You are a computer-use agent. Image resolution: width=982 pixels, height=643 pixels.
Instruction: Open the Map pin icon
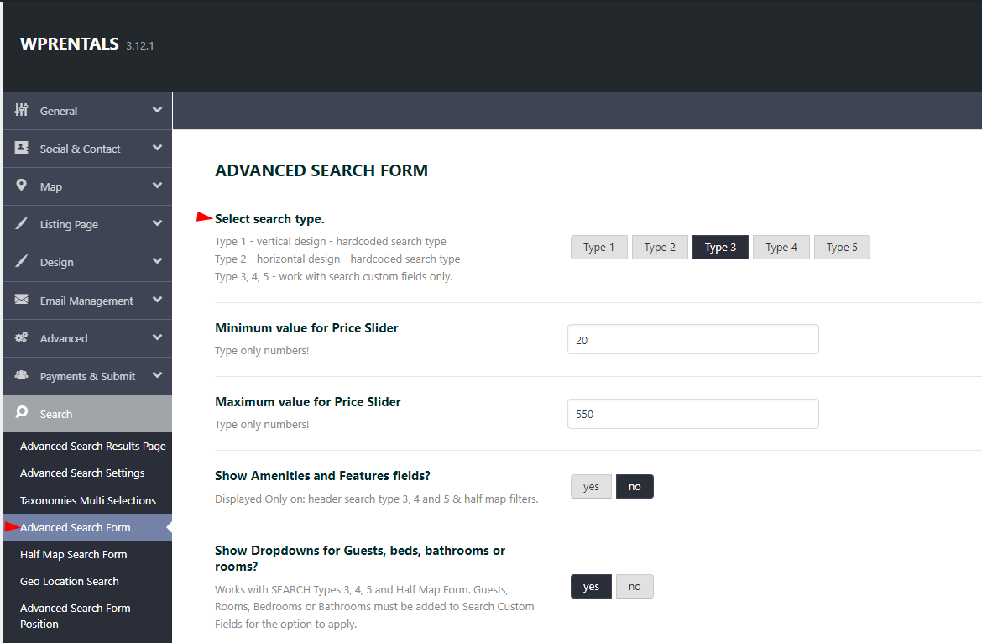point(23,186)
